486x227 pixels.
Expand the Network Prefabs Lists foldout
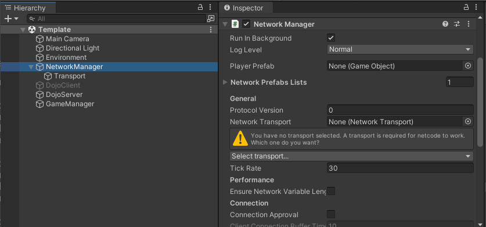[225, 82]
